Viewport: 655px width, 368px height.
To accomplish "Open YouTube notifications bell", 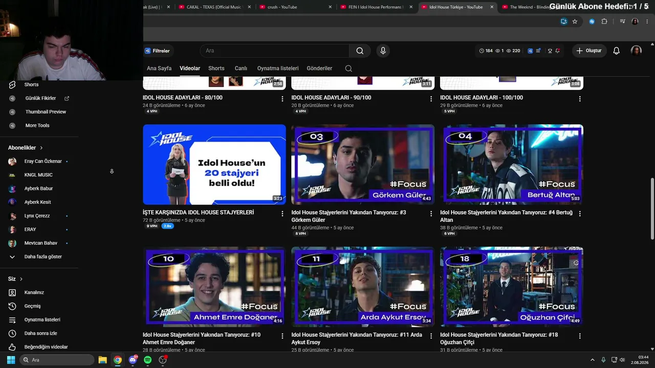I will (x=617, y=51).
